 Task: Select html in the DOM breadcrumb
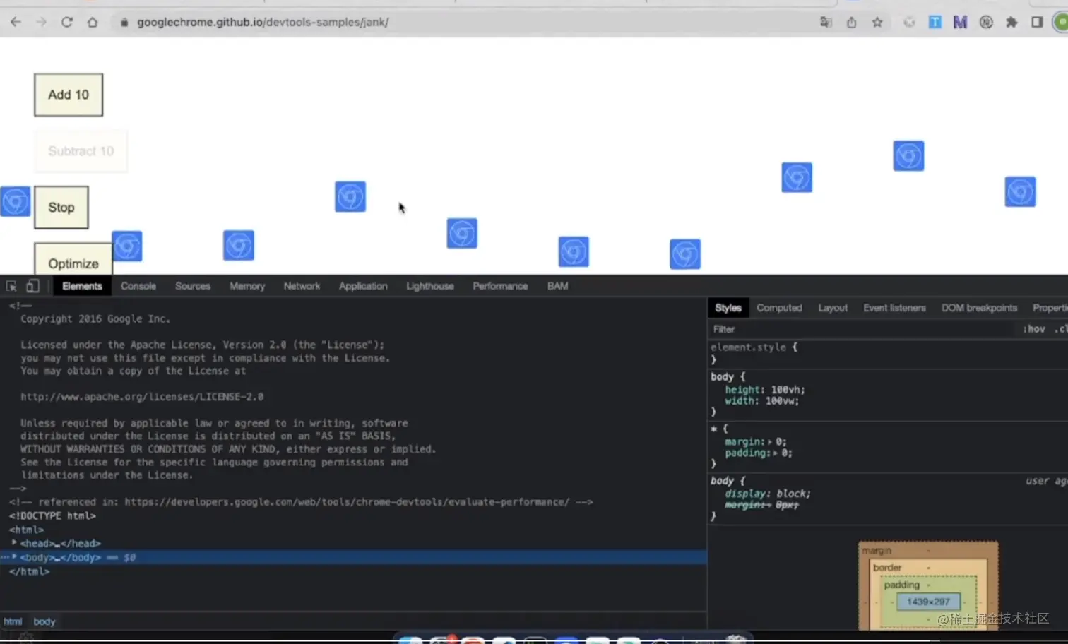pos(13,621)
